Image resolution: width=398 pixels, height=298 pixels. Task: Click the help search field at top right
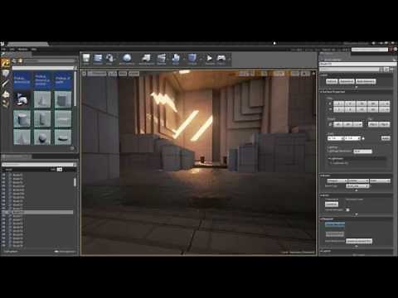point(370,50)
